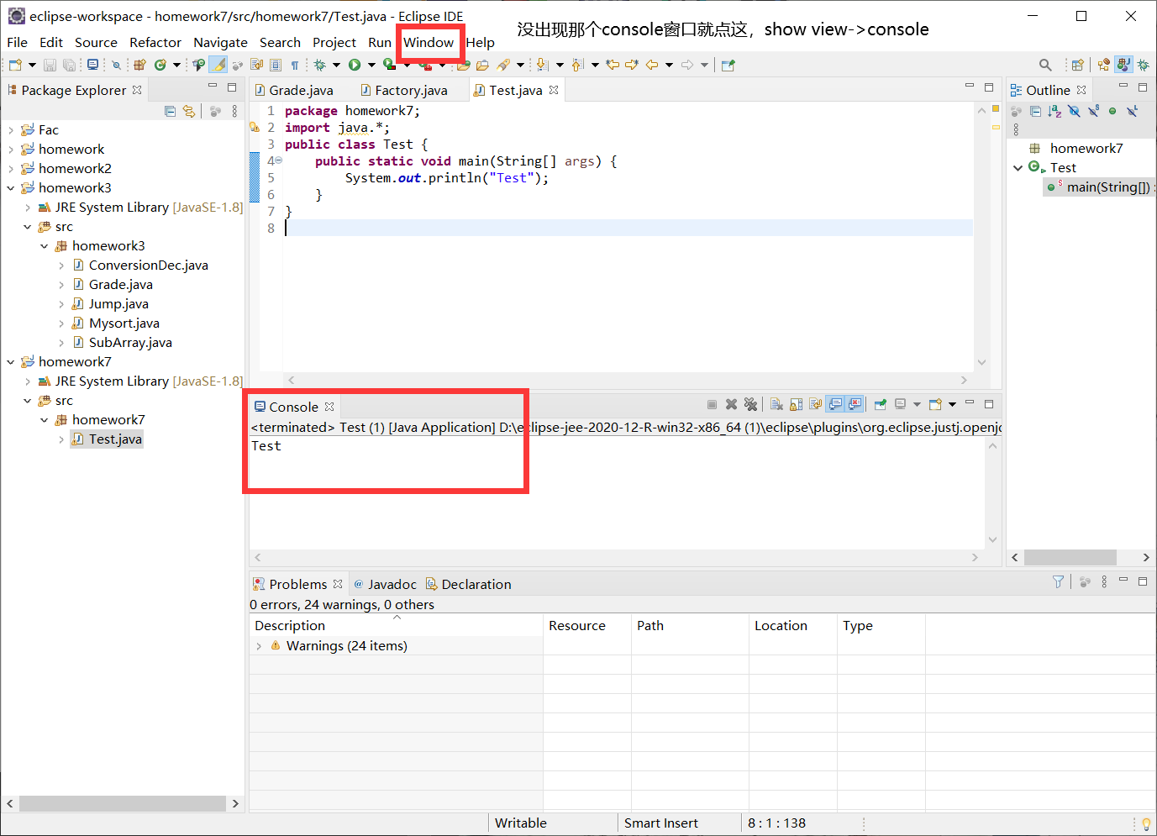Expand Warnings (24 items) in Problems

(259, 646)
